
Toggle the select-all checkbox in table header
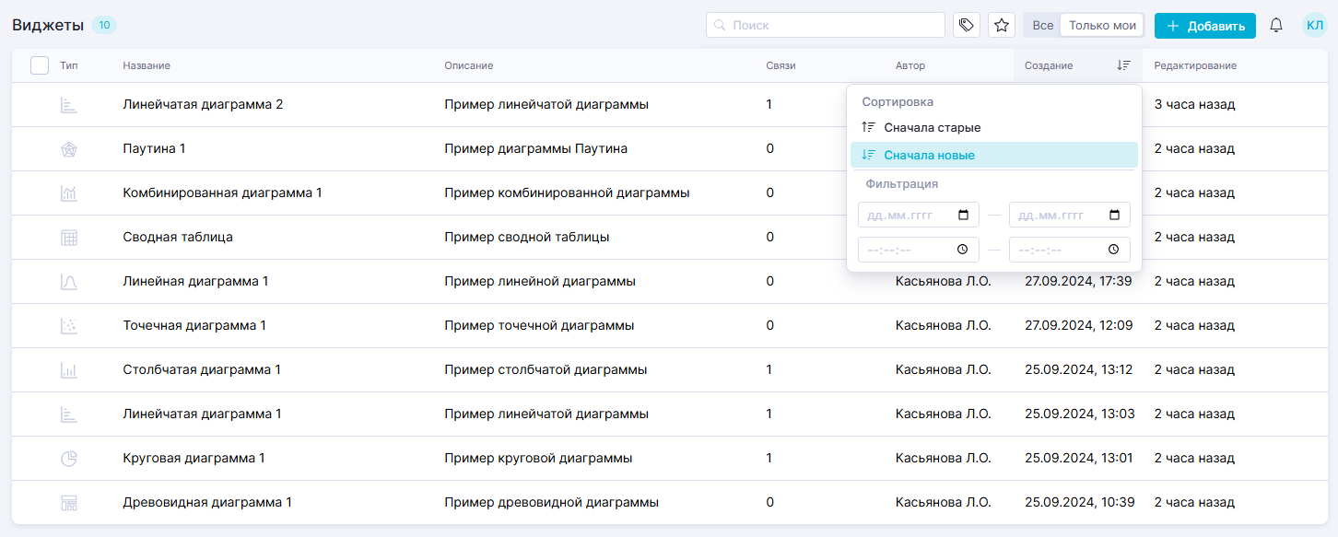pos(40,65)
